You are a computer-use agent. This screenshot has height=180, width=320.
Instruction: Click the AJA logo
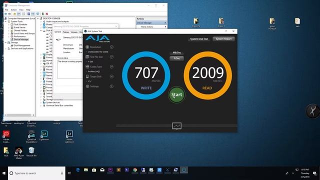click(97, 38)
